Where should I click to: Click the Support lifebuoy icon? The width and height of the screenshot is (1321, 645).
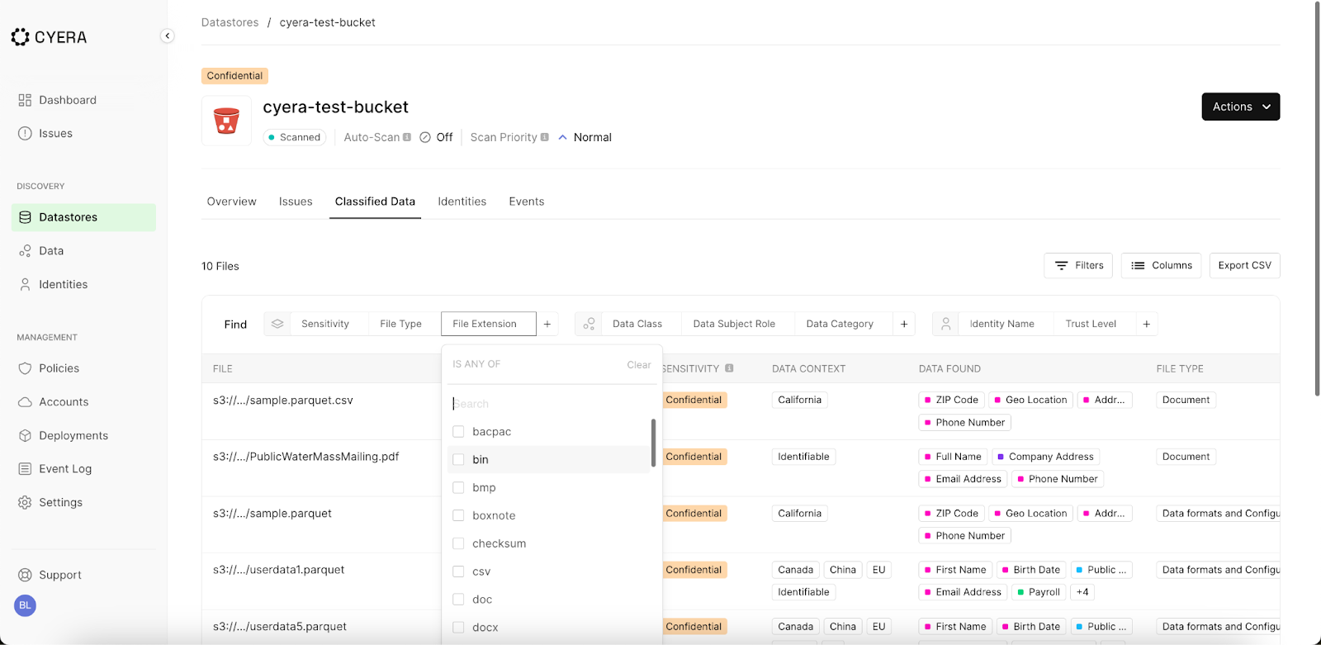pyautogui.click(x=25, y=575)
